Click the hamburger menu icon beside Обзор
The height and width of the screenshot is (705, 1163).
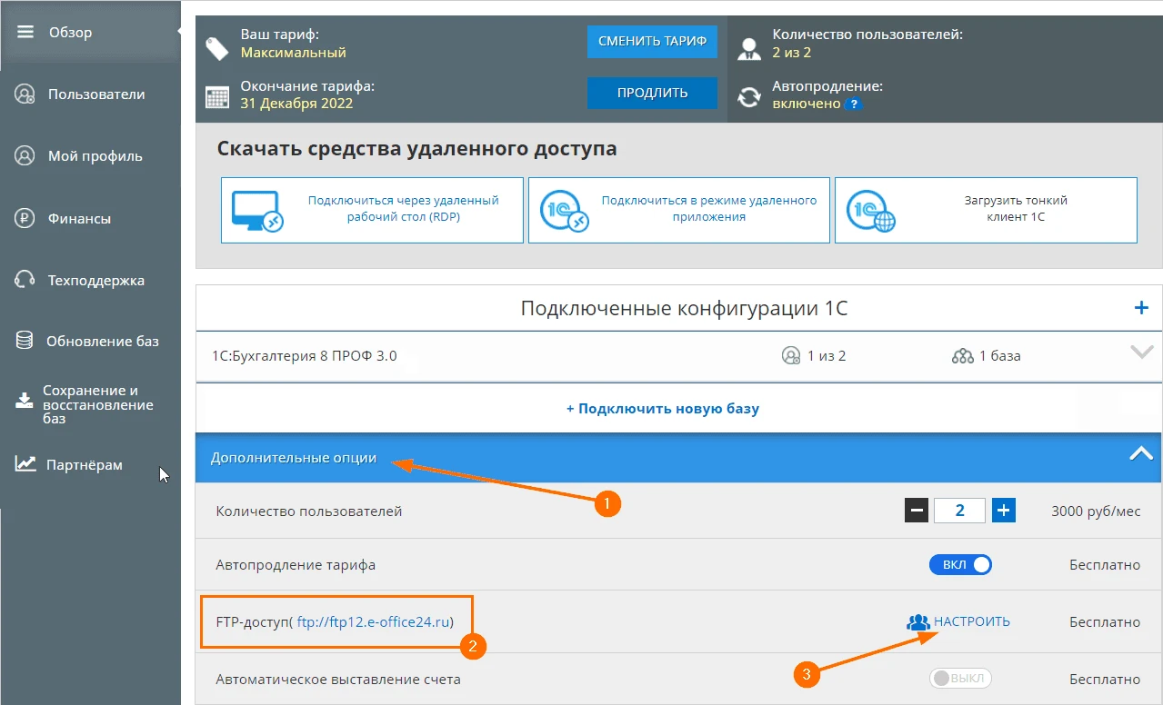25,32
